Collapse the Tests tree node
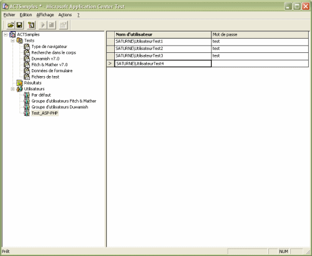The image size is (312, 256). [x=12, y=40]
